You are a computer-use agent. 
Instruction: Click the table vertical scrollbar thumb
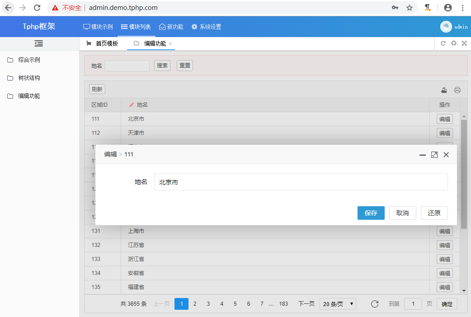click(x=464, y=174)
